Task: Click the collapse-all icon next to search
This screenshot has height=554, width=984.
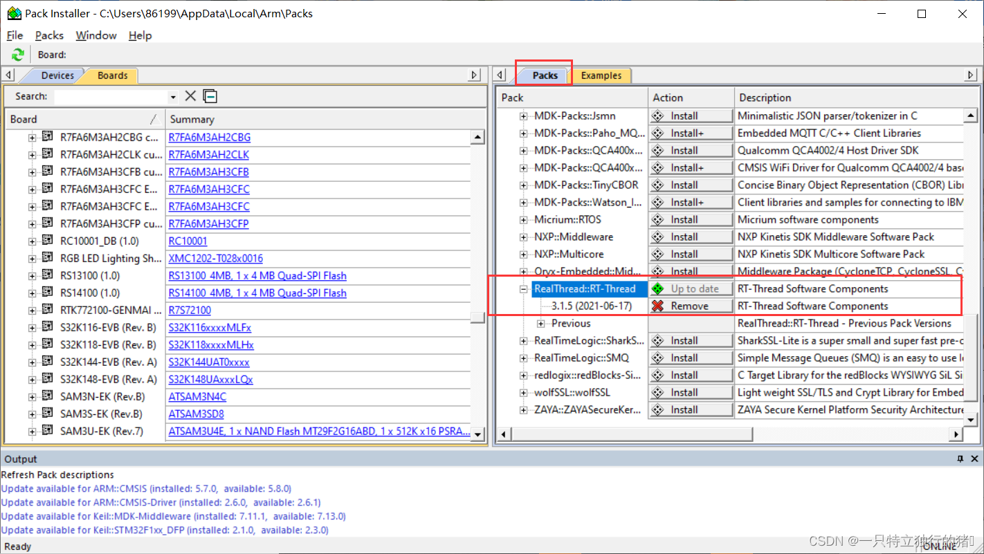Action: [x=210, y=96]
